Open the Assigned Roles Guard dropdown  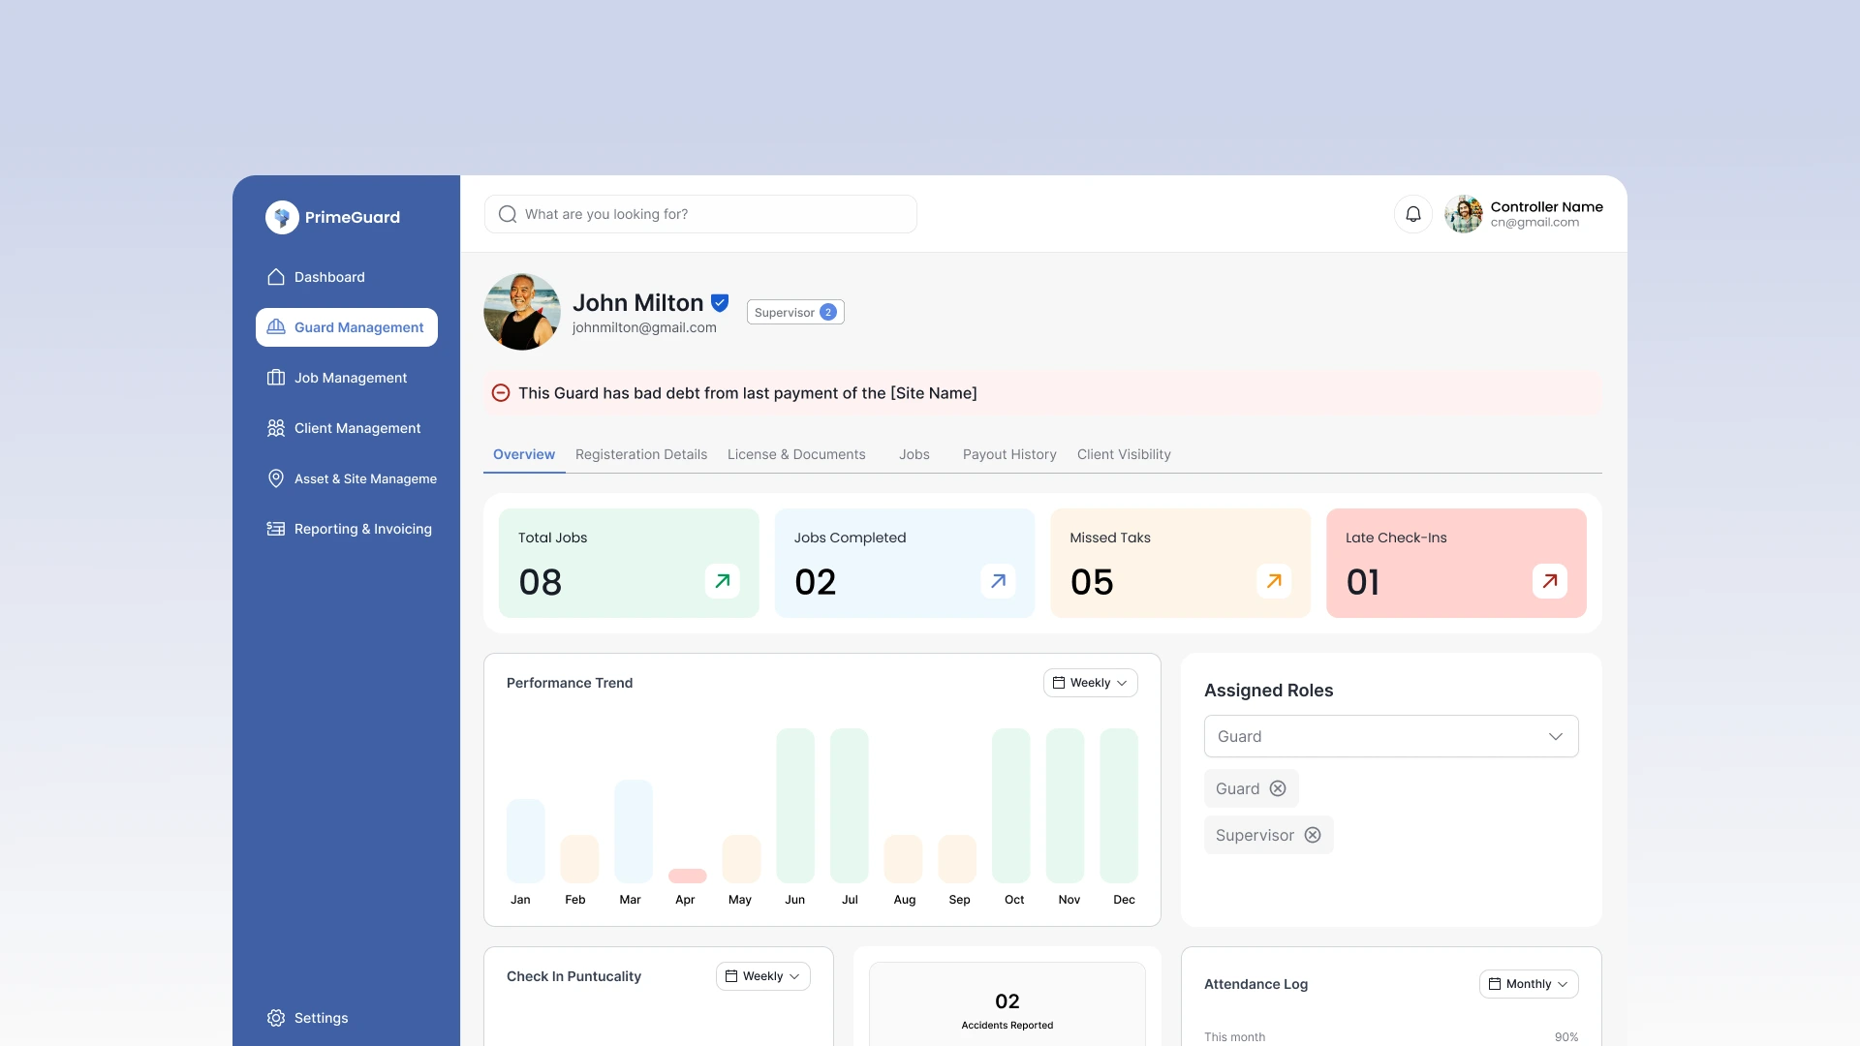(x=1391, y=736)
